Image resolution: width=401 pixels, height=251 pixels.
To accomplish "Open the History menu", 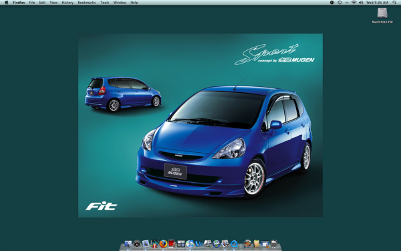I will click(x=68, y=3).
